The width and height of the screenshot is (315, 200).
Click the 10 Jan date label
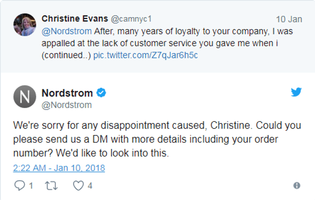289,19
